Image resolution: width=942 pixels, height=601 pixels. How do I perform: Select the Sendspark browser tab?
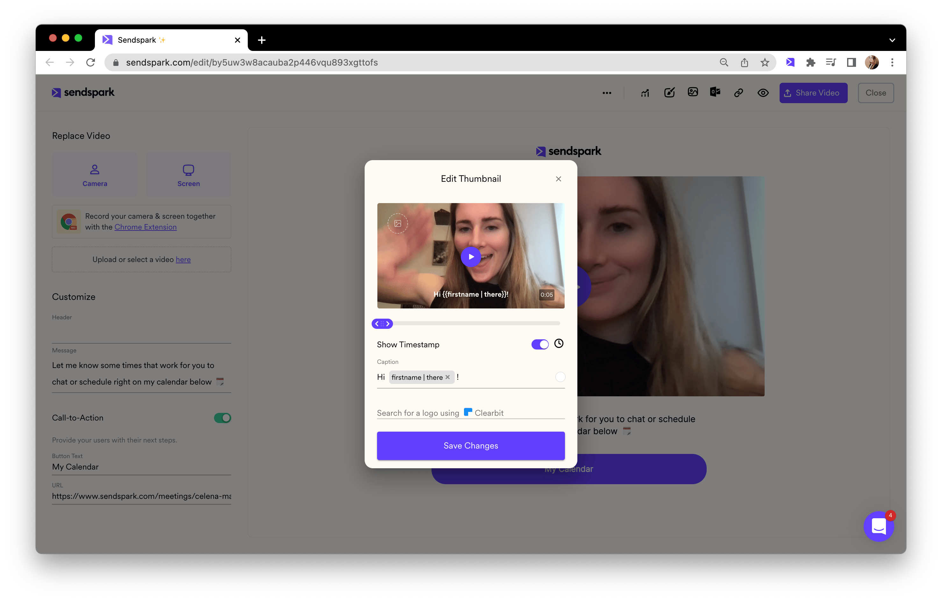(x=171, y=40)
